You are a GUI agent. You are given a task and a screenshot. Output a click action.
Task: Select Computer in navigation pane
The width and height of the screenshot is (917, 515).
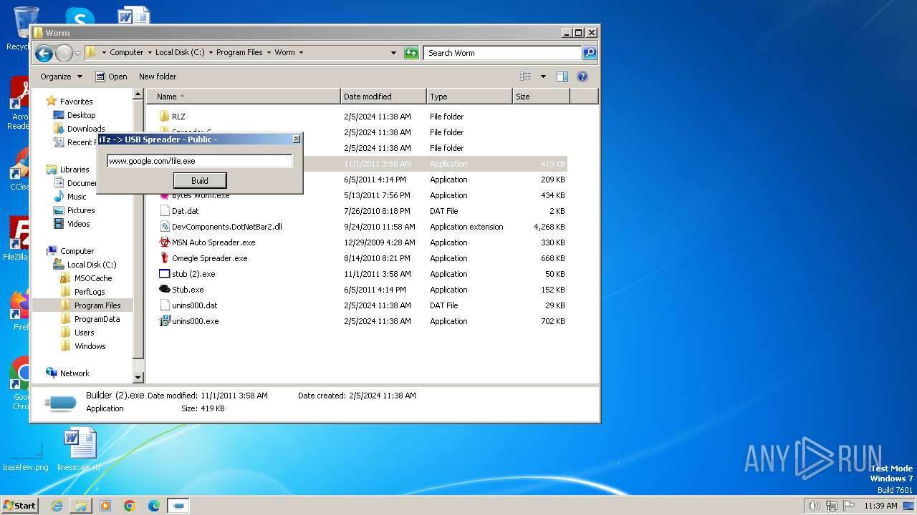click(x=77, y=251)
